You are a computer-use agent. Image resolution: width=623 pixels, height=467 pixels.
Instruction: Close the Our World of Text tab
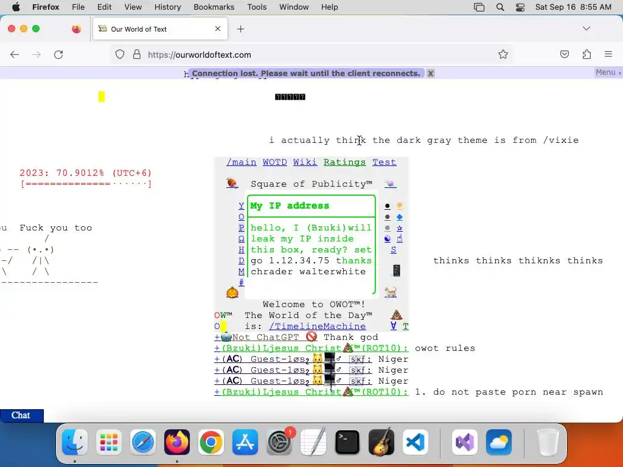click(x=218, y=29)
